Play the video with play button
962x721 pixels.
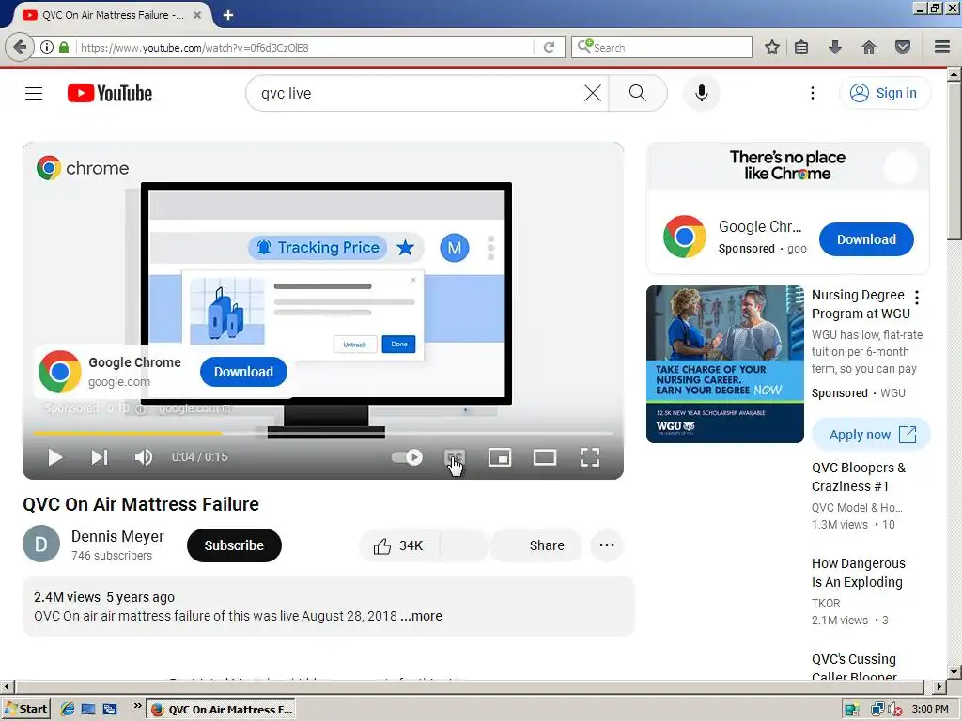[55, 457]
